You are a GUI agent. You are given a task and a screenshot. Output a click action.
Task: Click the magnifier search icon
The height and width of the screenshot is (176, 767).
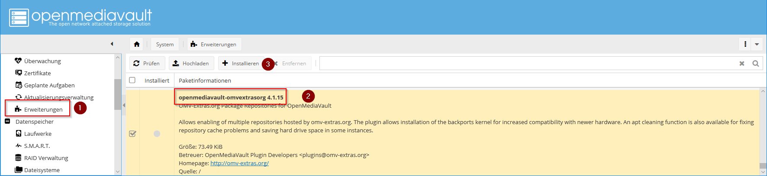(x=756, y=64)
